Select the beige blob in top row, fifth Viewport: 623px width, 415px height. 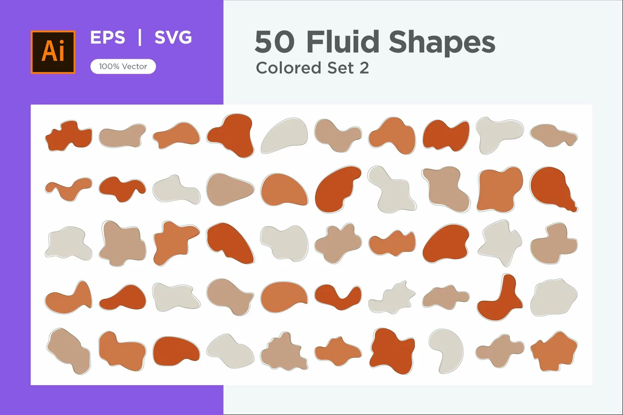285,135
